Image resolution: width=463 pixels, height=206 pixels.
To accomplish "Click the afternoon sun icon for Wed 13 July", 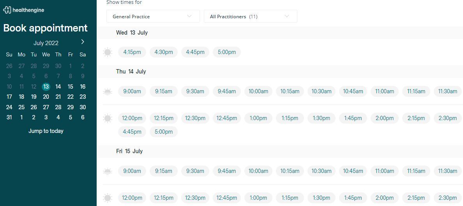I will 108,52.
